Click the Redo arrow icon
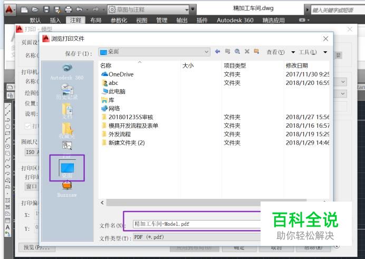This screenshot has width=365, height=259. (x=95, y=10)
